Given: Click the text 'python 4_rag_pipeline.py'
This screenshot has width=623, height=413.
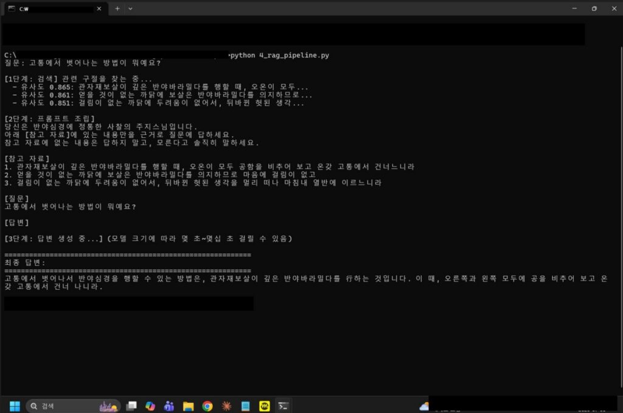Looking at the screenshot, I should 280,55.
